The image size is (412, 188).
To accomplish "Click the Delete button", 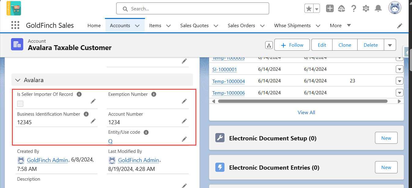I will [371, 45].
